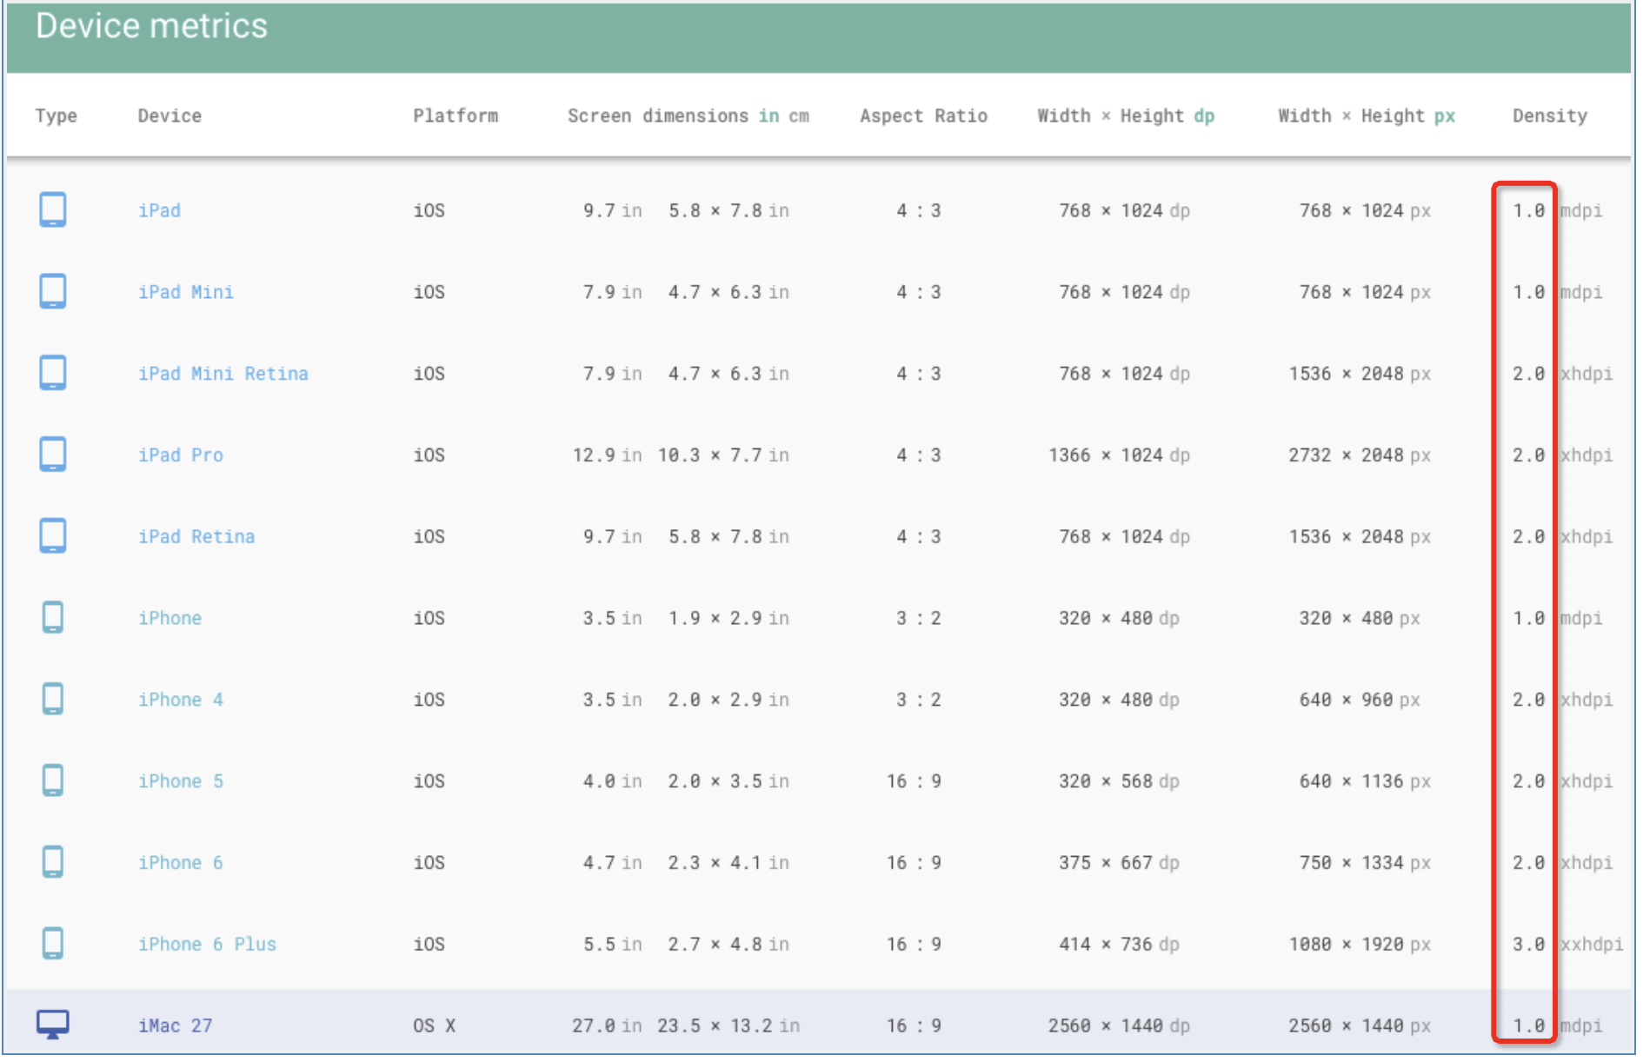Open the iPad Retina device link
1643x1062 pixels.
[x=196, y=537]
